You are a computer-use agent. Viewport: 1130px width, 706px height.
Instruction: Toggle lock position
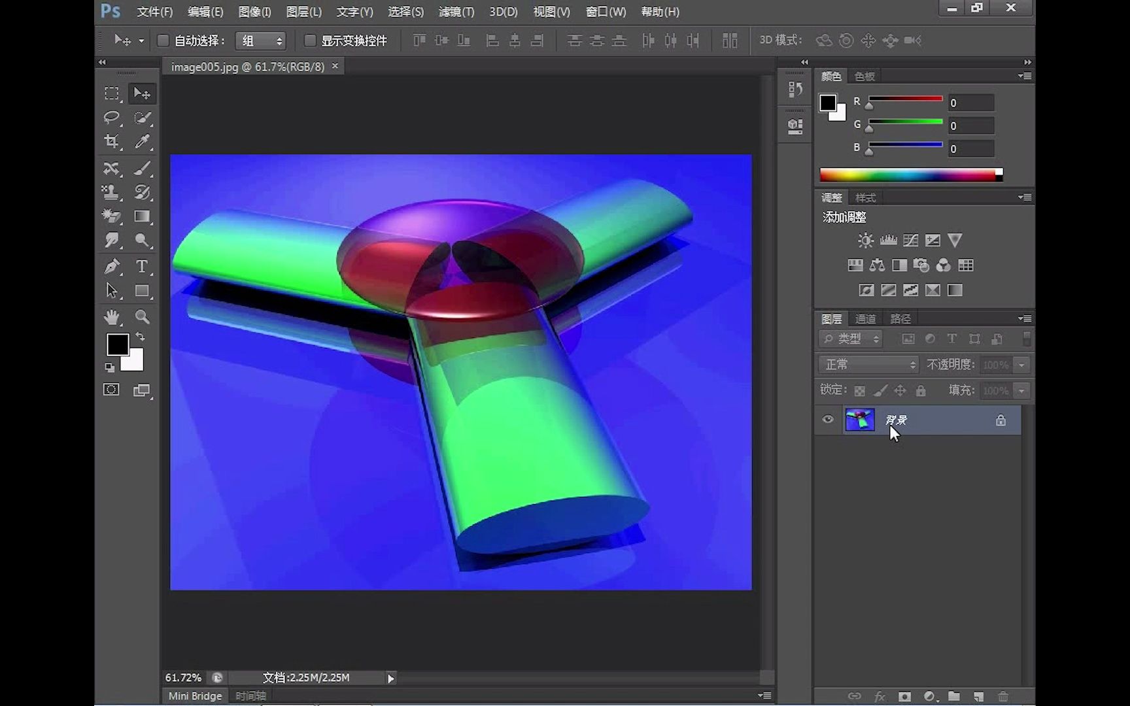pyautogui.click(x=900, y=391)
